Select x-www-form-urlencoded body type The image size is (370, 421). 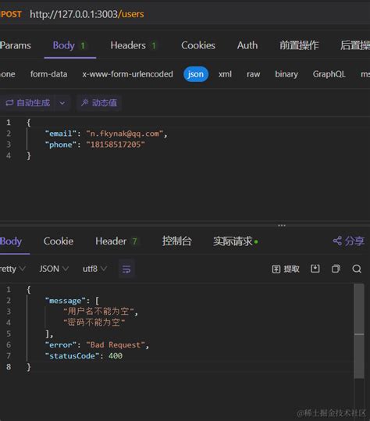coord(128,74)
